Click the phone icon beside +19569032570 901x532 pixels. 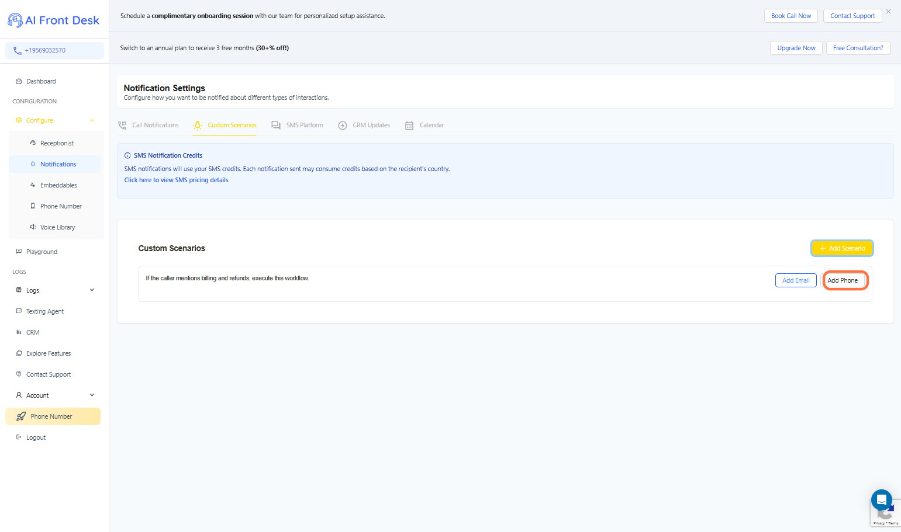[18, 51]
